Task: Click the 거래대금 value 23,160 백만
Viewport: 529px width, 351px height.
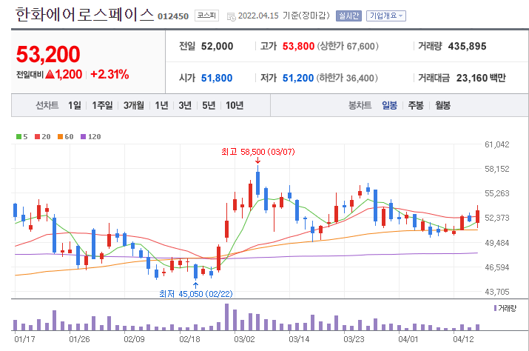Action: point(481,78)
